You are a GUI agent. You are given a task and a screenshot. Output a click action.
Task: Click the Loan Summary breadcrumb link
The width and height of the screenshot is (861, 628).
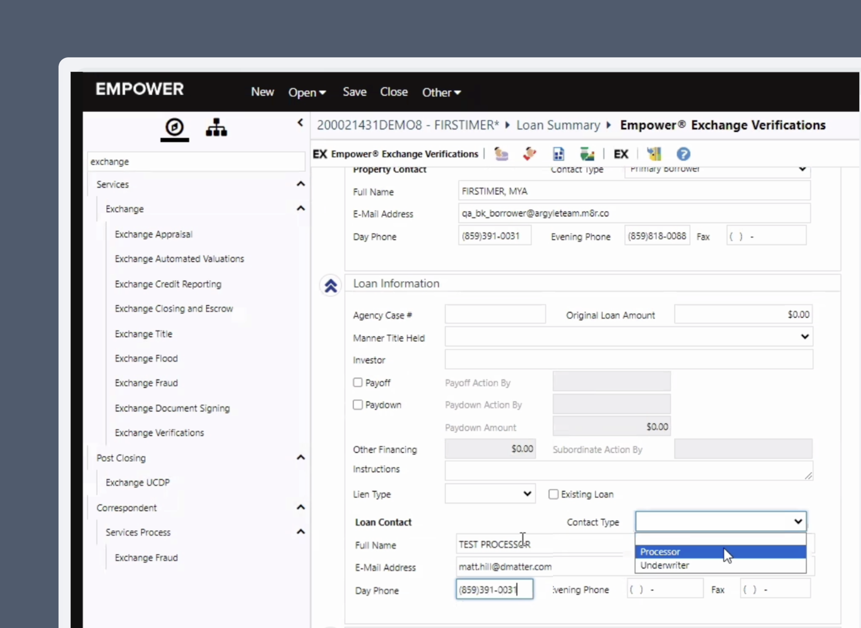[558, 125]
